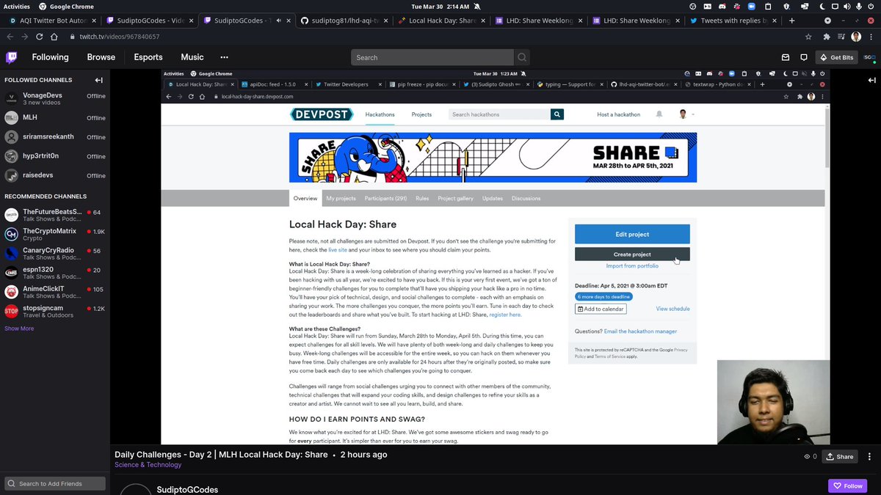881x495 pixels.
Task: Open the Twitch user avatar menu
Action: click(869, 57)
